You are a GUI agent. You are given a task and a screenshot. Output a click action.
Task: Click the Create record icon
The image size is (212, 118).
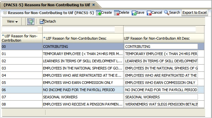point(99,13)
